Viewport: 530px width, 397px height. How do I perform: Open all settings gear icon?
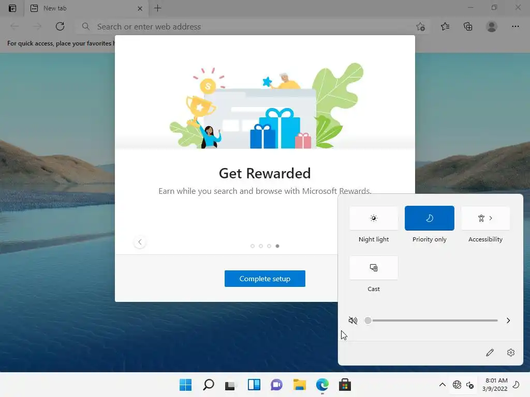[x=511, y=353]
